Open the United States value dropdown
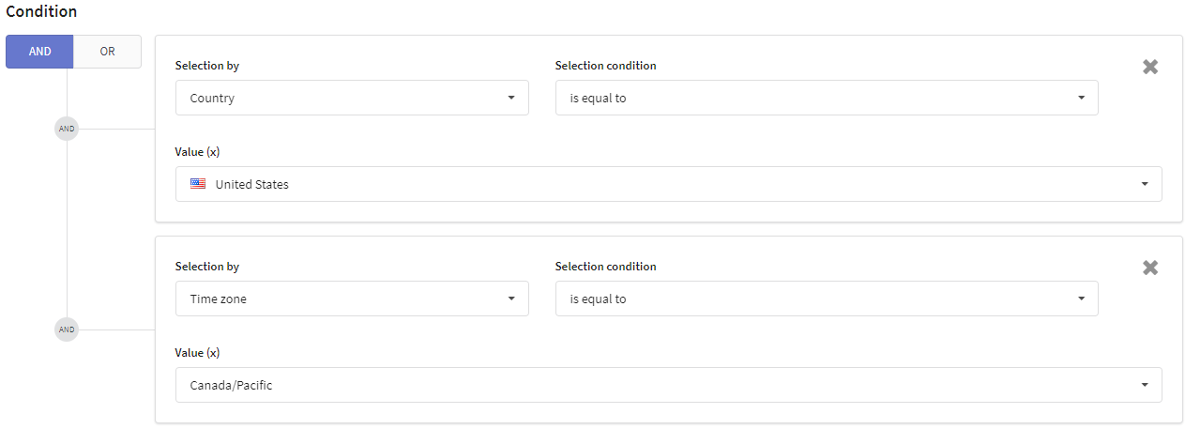 tap(669, 184)
